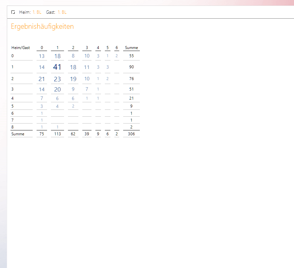Image resolution: width=294 pixels, height=268 pixels.
Task: Click the row sum 76
Action: click(x=131, y=79)
